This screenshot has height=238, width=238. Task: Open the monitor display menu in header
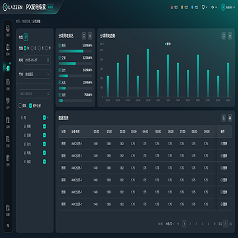205,7
